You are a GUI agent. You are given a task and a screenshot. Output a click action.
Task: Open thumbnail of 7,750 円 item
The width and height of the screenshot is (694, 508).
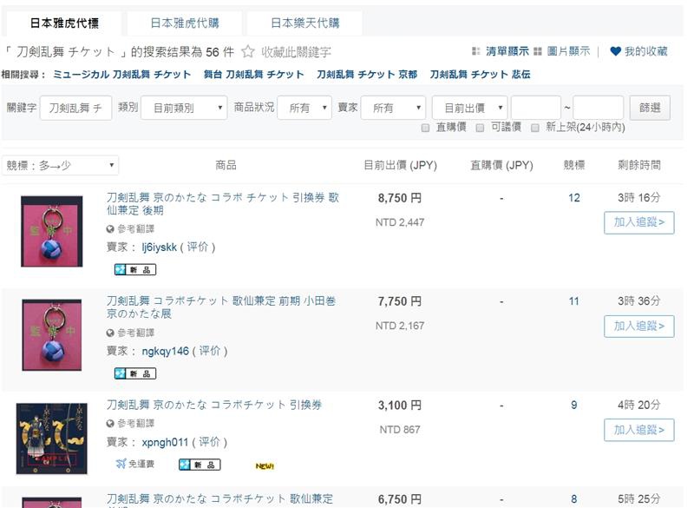pyautogui.click(x=52, y=335)
